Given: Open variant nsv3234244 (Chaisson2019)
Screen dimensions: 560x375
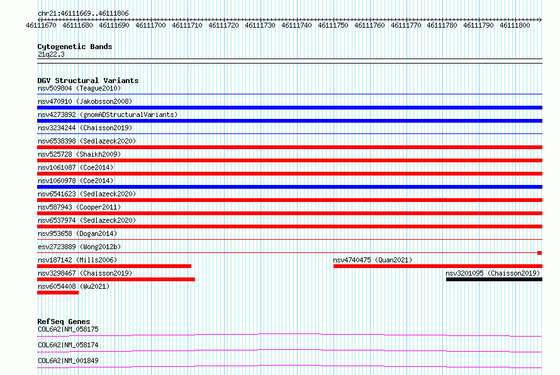Looking at the screenshot, I should pos(85,128).
